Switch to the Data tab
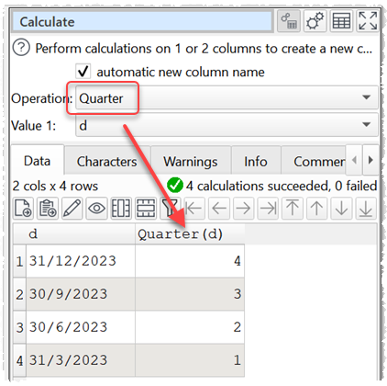Screen dimensions: 387x386 pyautogui.click(x=38, y=161)
